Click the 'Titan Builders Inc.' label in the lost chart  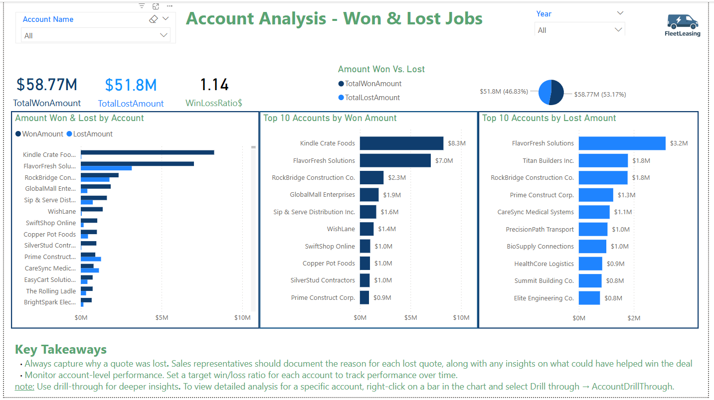point(548,160)
